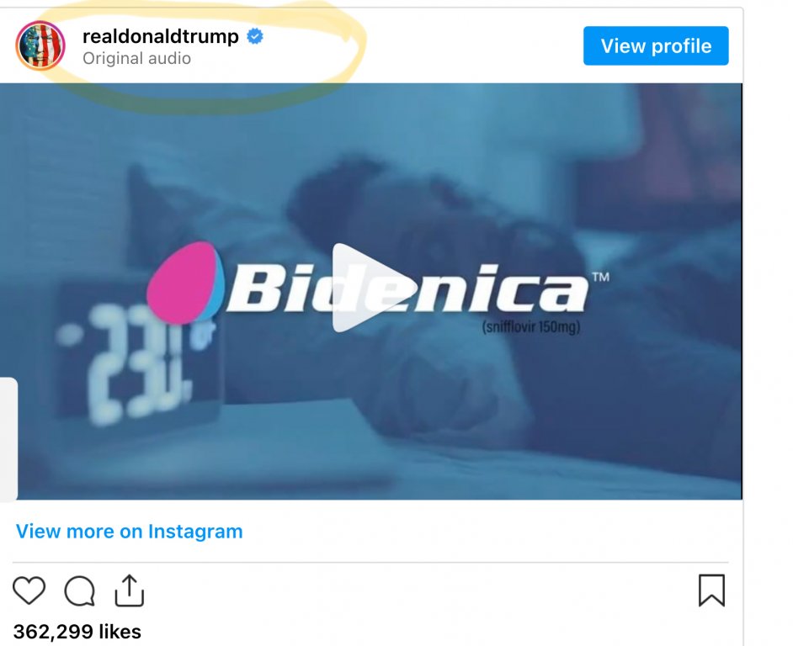Open View more on Instagram link
The height and width of the screenshot is (646, 793).
point(130,532)
